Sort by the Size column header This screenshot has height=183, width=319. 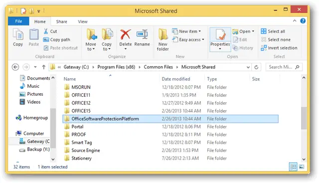256,79
